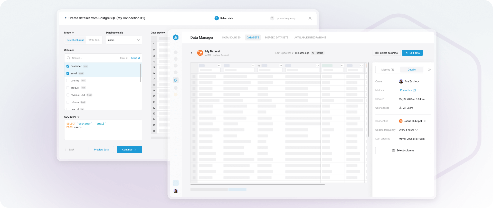The height and width of the screenshot is (208, 493).
Task: Click the info icon next to John's HubSpot
Action: point(424,121)
